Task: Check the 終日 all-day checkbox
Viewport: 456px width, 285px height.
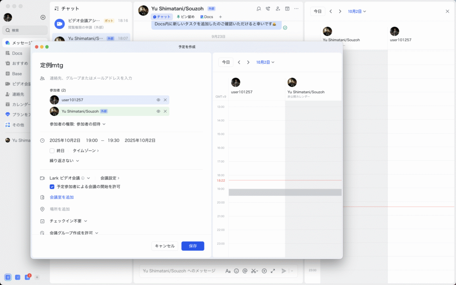Action: [x=52, y=151]
